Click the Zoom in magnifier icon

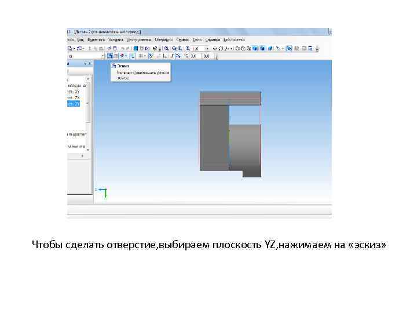(174, 49)
